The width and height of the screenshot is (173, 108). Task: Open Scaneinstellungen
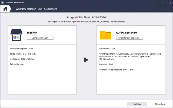tap(40, 38)
